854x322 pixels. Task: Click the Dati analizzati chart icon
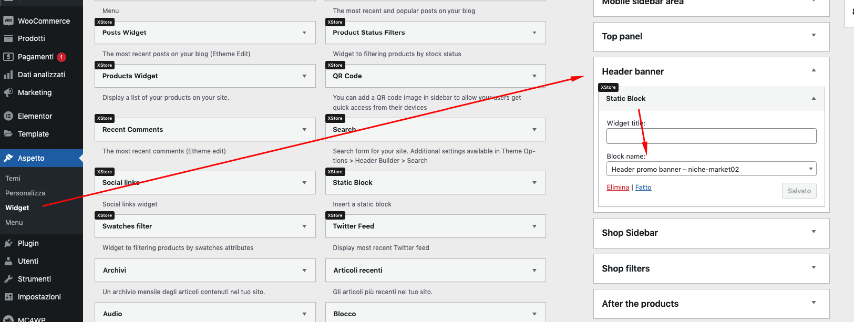(x=8, y=75)
